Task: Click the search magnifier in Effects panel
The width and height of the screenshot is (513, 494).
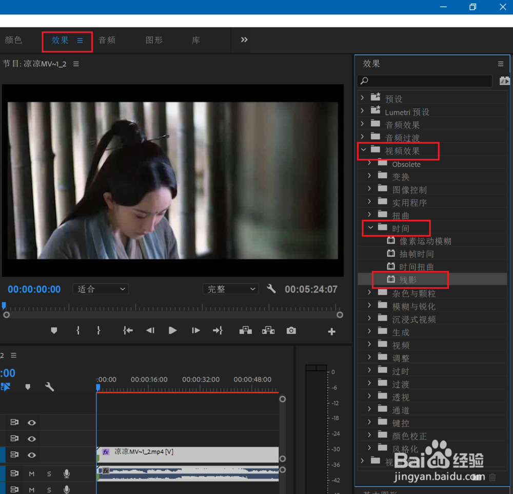Action: click(364, 81)
